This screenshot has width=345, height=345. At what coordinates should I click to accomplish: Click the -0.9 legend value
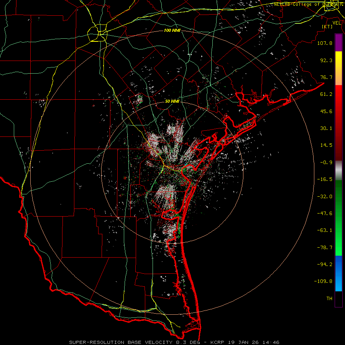(326, 163)
